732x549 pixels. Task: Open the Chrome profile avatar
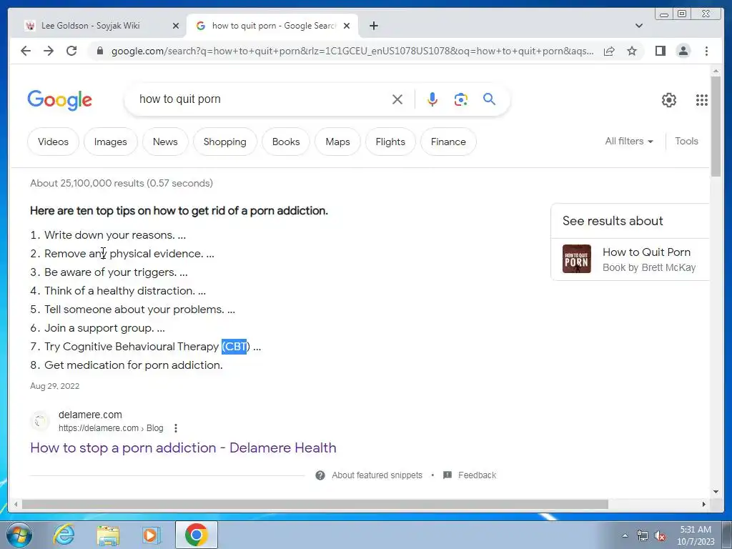[x=683, y=51]
